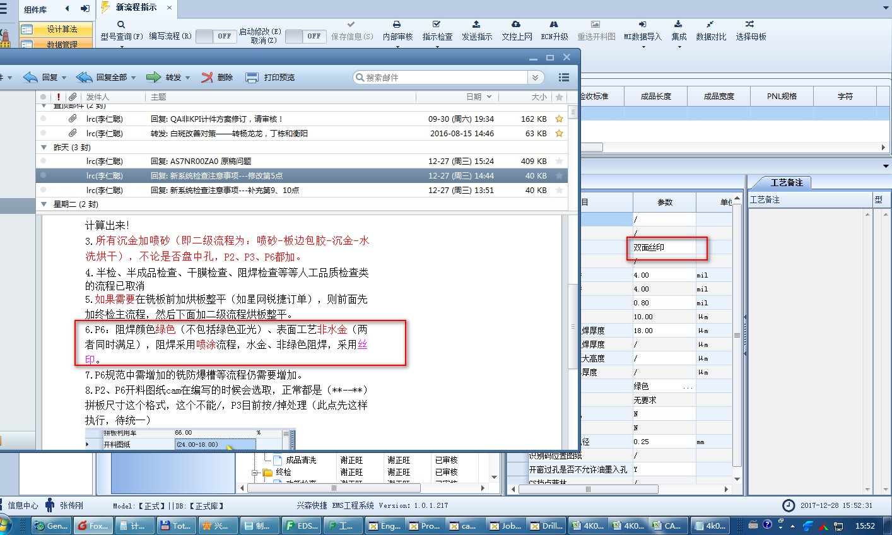892x535 pixels.
Task: Toggle read dot for AS7NR00ZA0 原稿问题 email
Action: [43, 161]
